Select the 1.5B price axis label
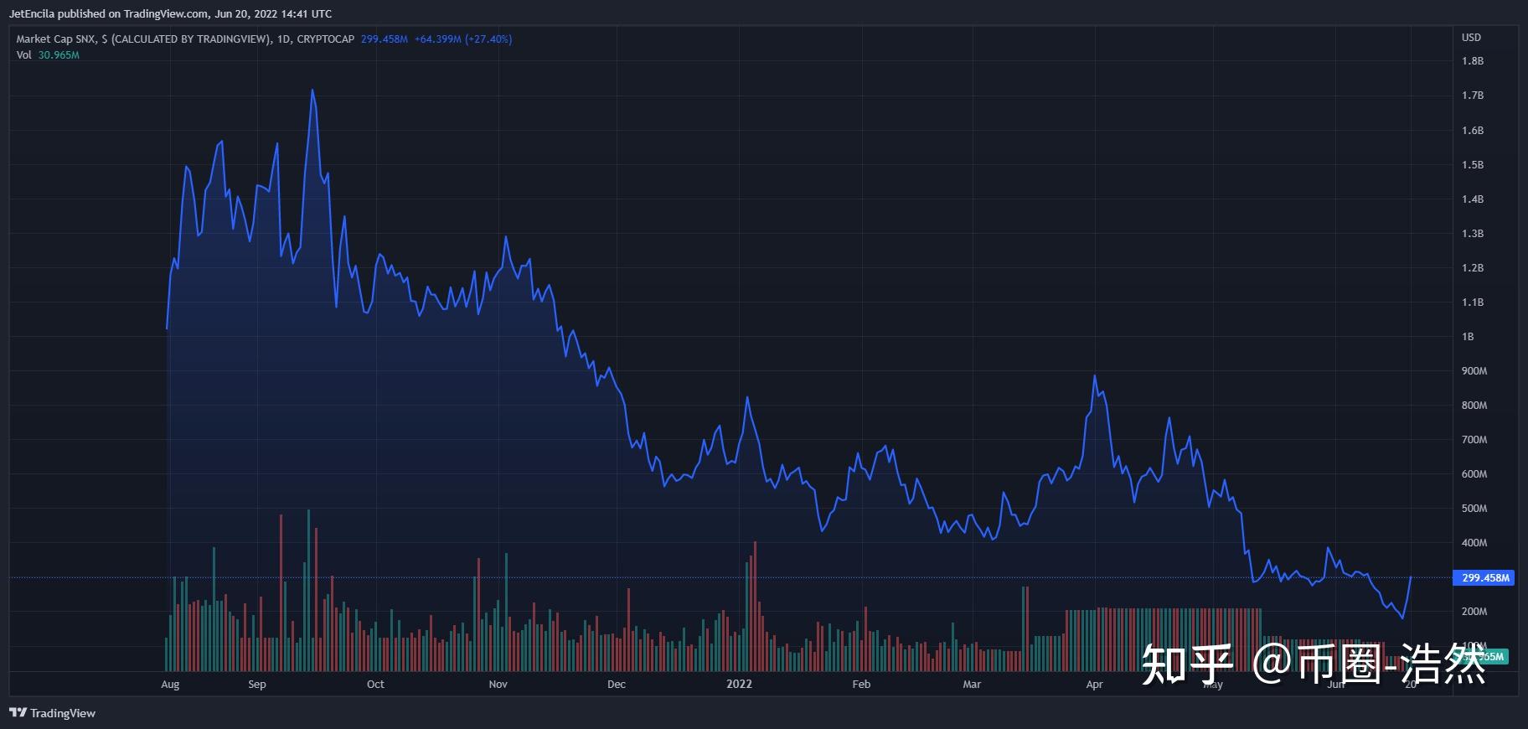The image size is (1528, 729). pos(1472,165)
